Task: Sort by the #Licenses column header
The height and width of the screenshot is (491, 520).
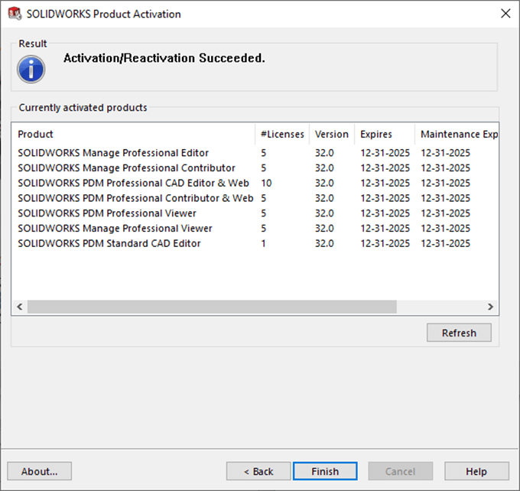Action: (282, 134)
